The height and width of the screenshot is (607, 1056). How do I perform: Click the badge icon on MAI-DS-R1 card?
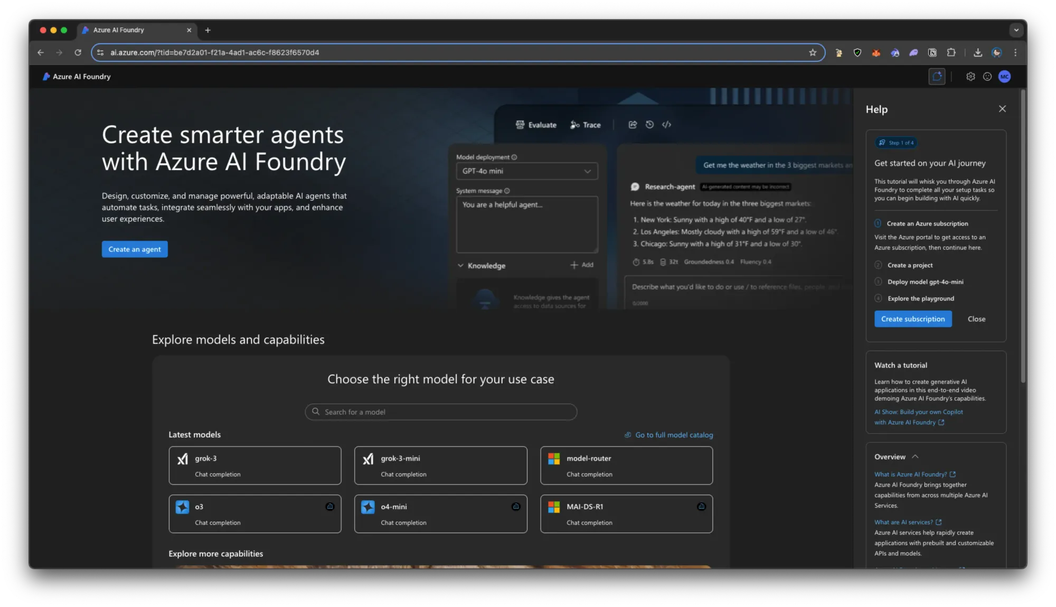click(x=701, y=507)
